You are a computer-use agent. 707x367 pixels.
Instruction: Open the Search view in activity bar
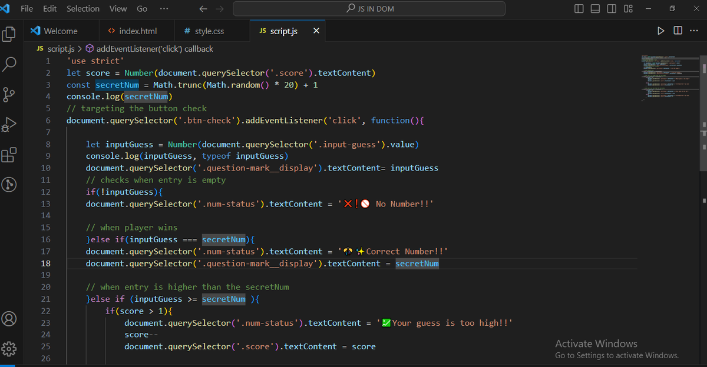pos(9,64)
